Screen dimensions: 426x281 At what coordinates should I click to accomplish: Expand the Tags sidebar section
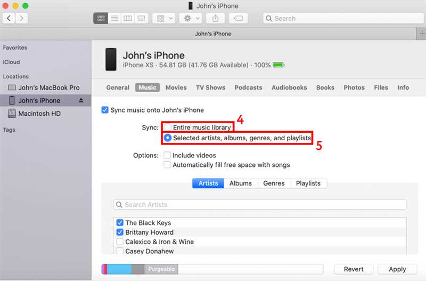(x=9, y=130)
